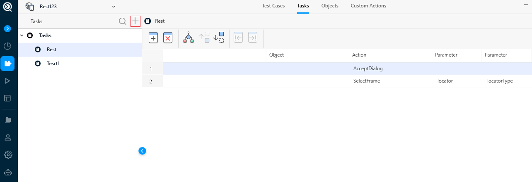Click the AcceptDialog action cell

tap(368, 69)
